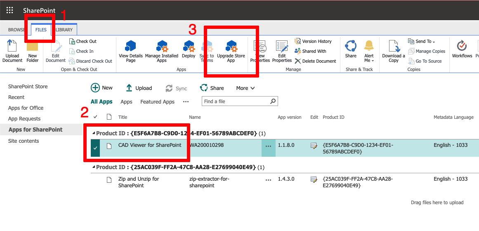
Task: Click Upgrade Store App
Action: pos(231,51)
